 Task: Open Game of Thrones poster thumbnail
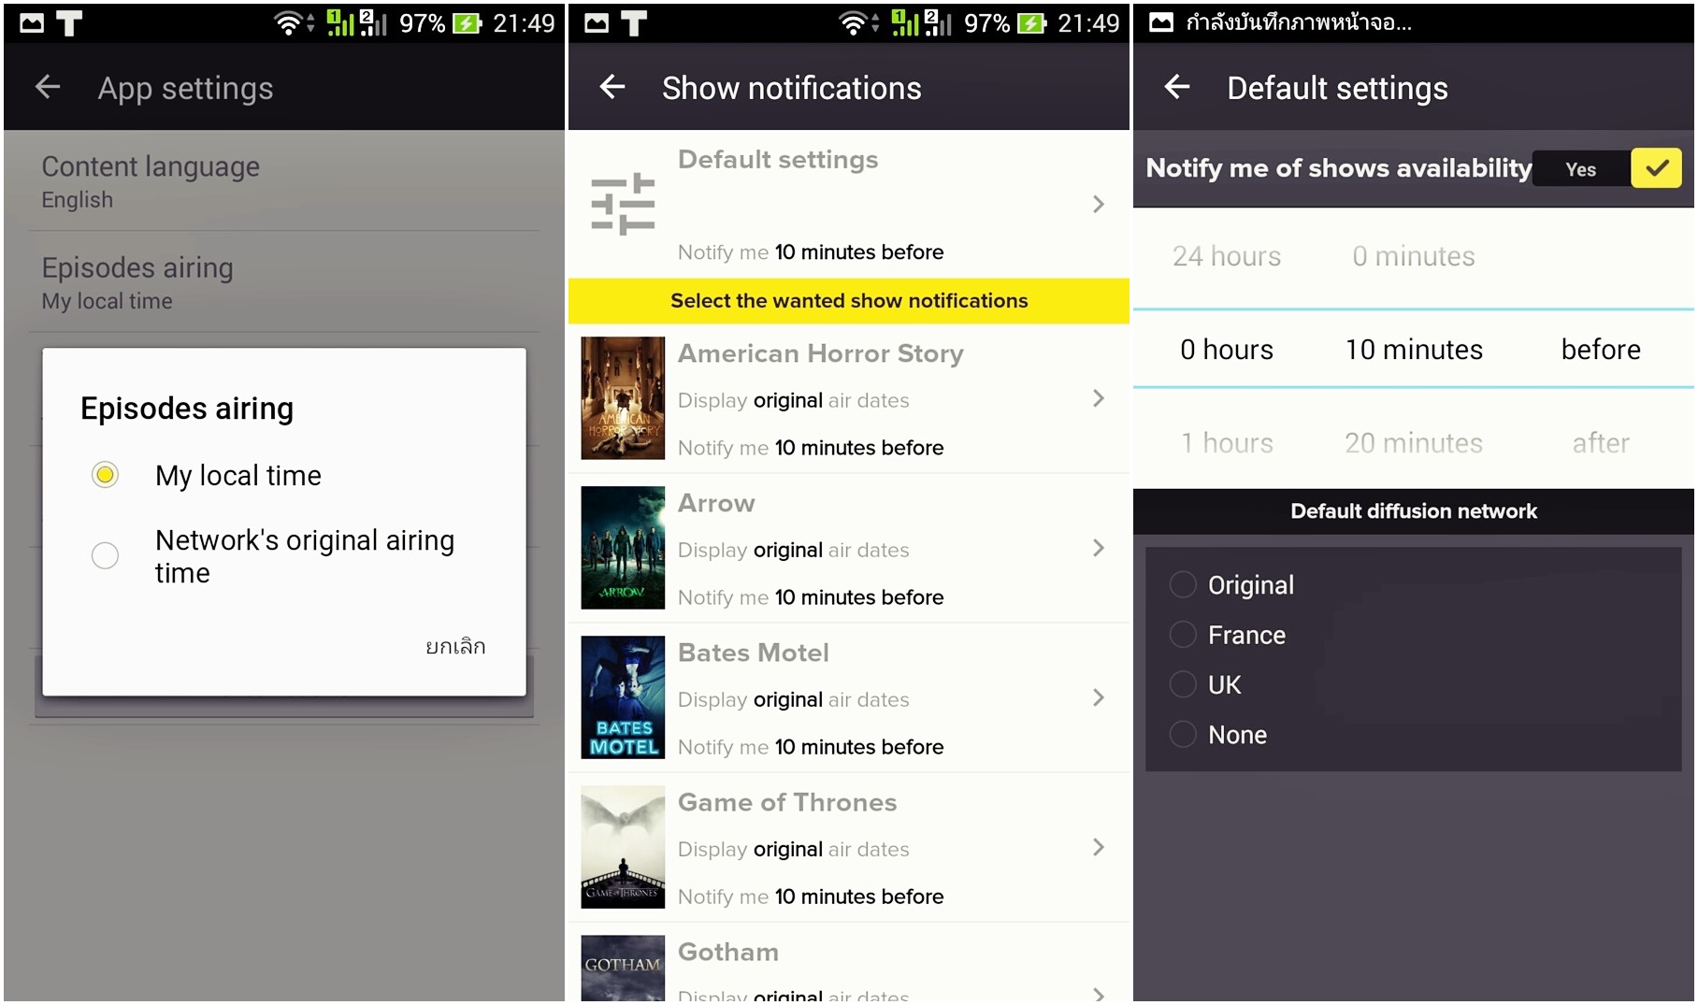(x=623, y=847)
